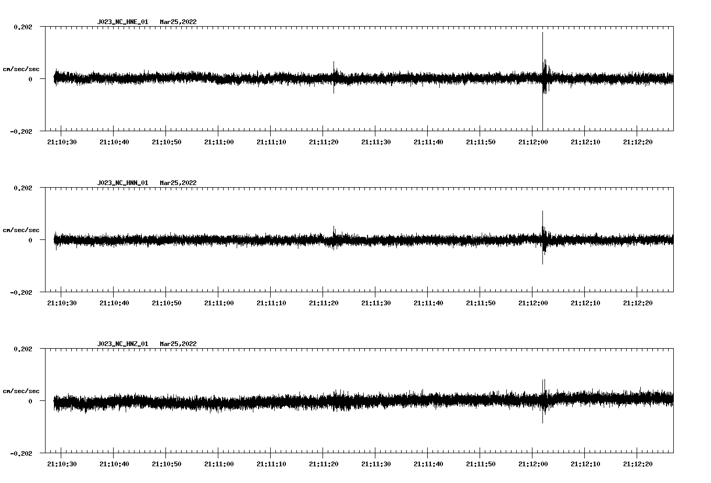This screenshot has width=711, height=483.
Task: Pick the 21:10:40 time label under HNZ plot
Action: 114,464
